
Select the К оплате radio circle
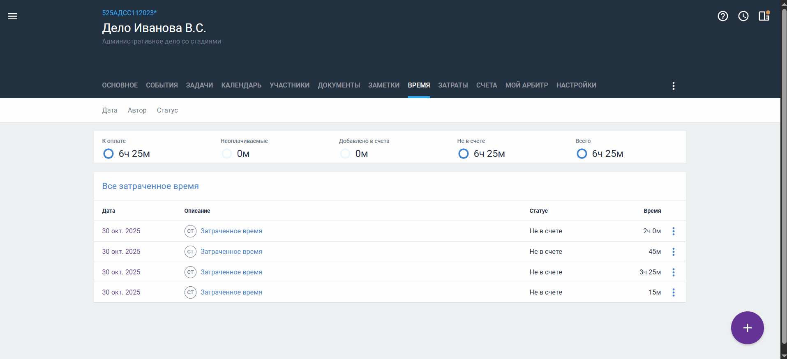coord(108,154)
